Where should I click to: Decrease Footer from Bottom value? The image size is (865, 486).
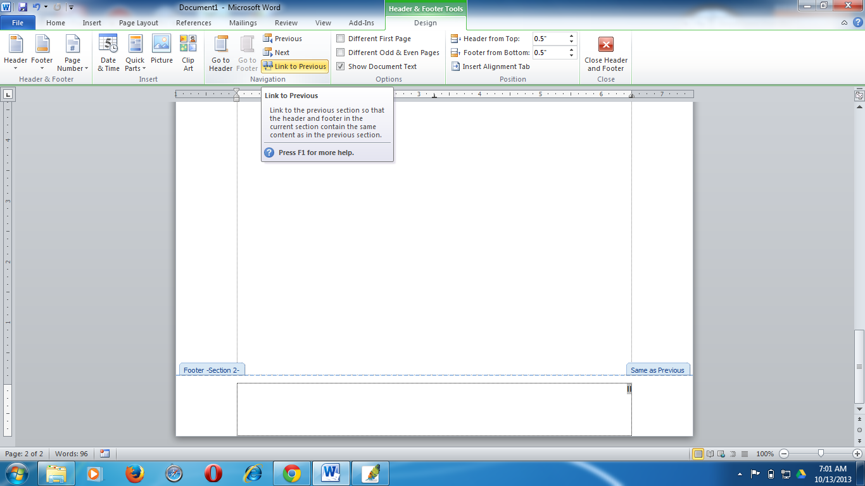click(x=572, y=56)
